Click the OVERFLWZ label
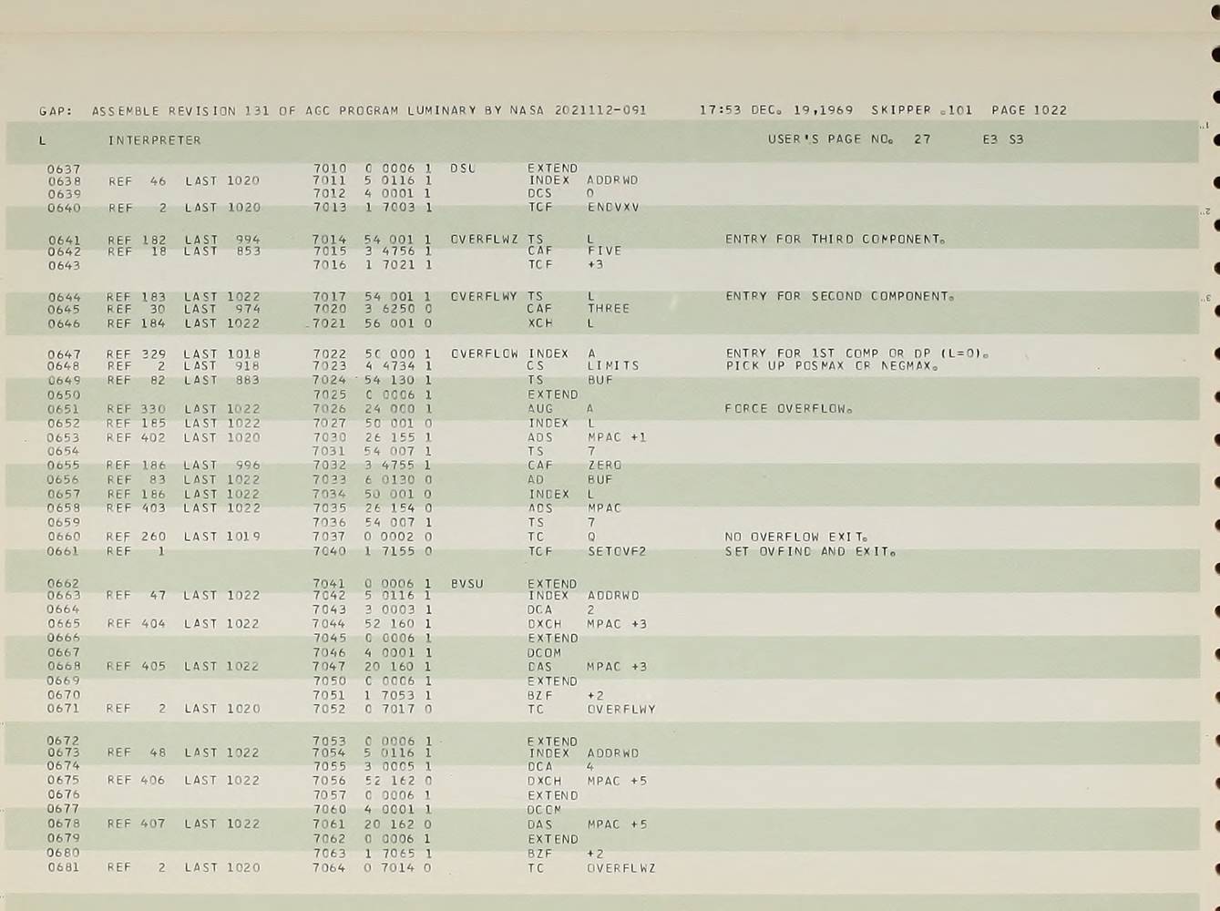Image resolution: width=1220 pixels, height=911 pixels. (x=484, y=240)
